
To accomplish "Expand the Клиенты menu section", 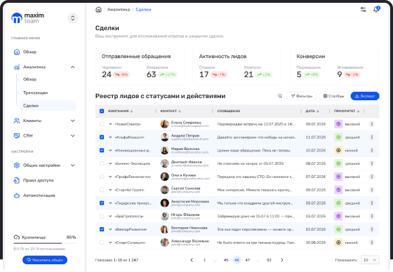I will [x=73, y=121].
